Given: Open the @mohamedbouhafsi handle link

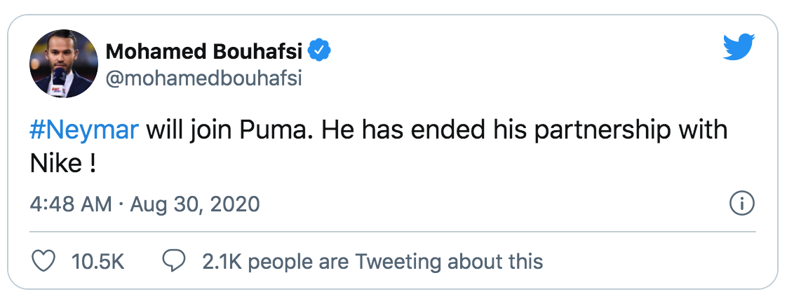Looking at the screenshot, I should (203, 78).
